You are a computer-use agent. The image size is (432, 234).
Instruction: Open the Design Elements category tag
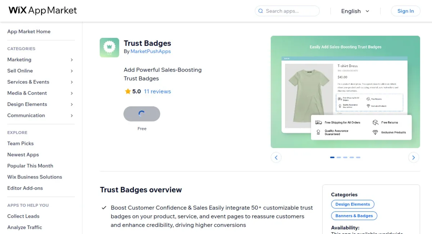click(352, 204)
